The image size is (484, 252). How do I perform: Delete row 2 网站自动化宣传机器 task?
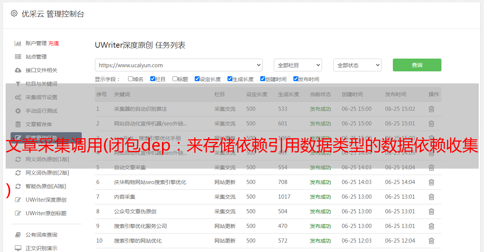coord(432,124)
